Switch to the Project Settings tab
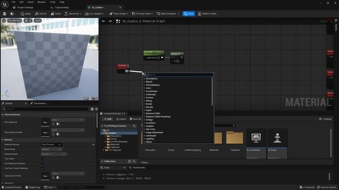This screenshot has height=190, width=339. click(x=23, y=7)
